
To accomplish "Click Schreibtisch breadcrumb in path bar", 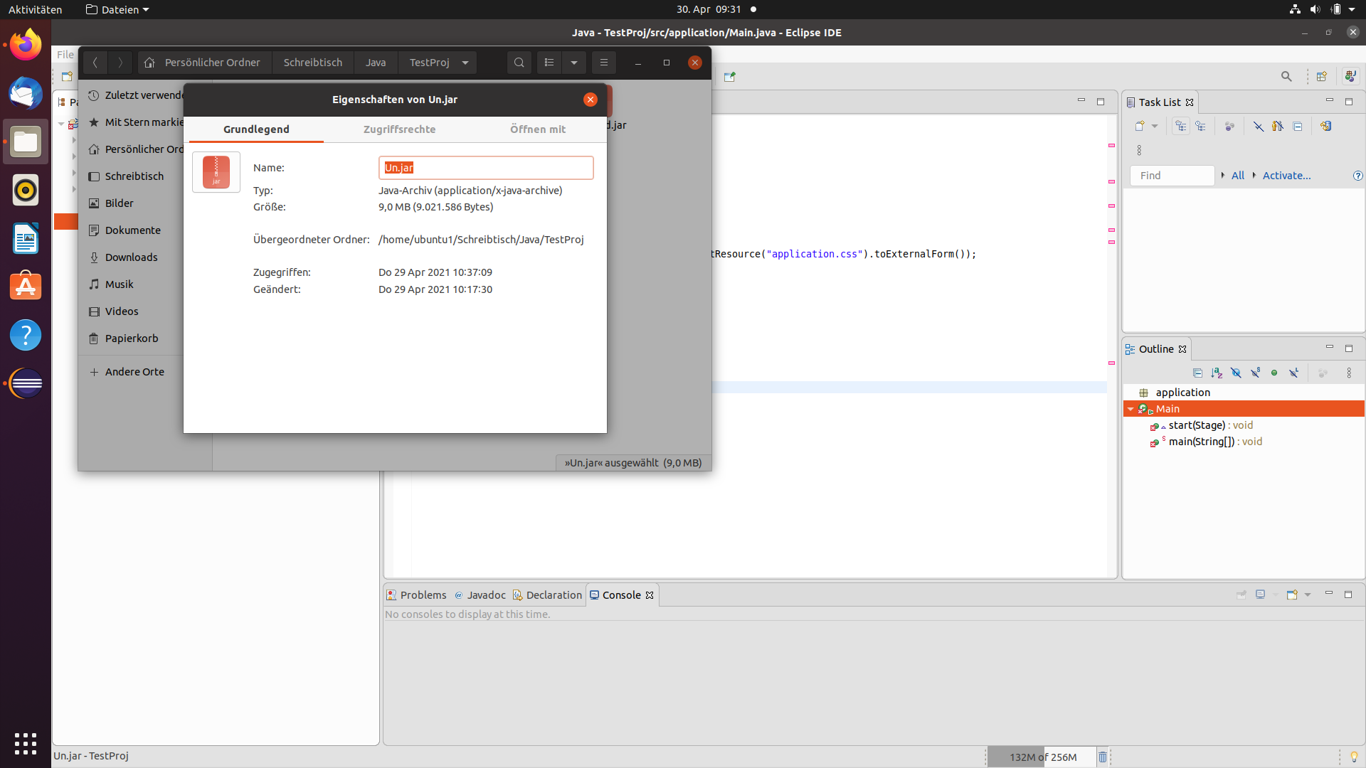I will 313,63.
